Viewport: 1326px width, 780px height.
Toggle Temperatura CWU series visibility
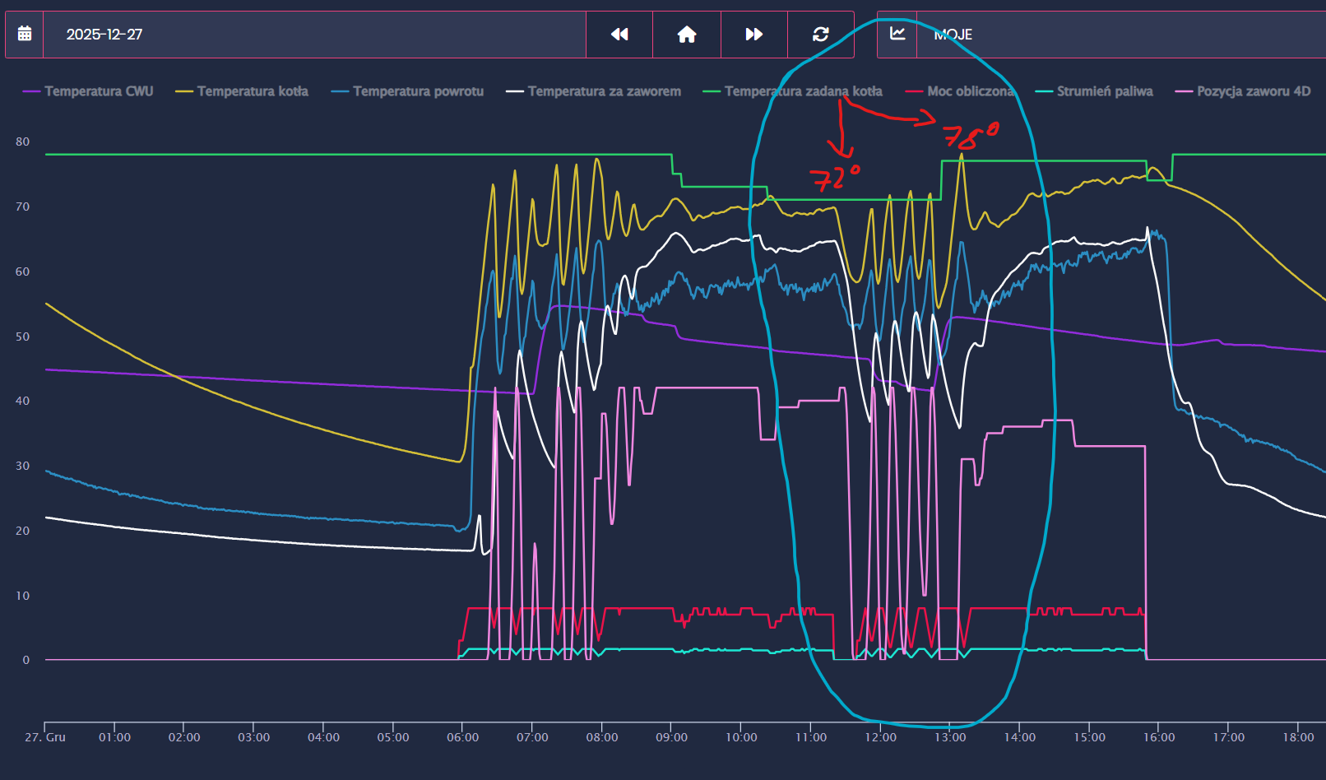99,91
